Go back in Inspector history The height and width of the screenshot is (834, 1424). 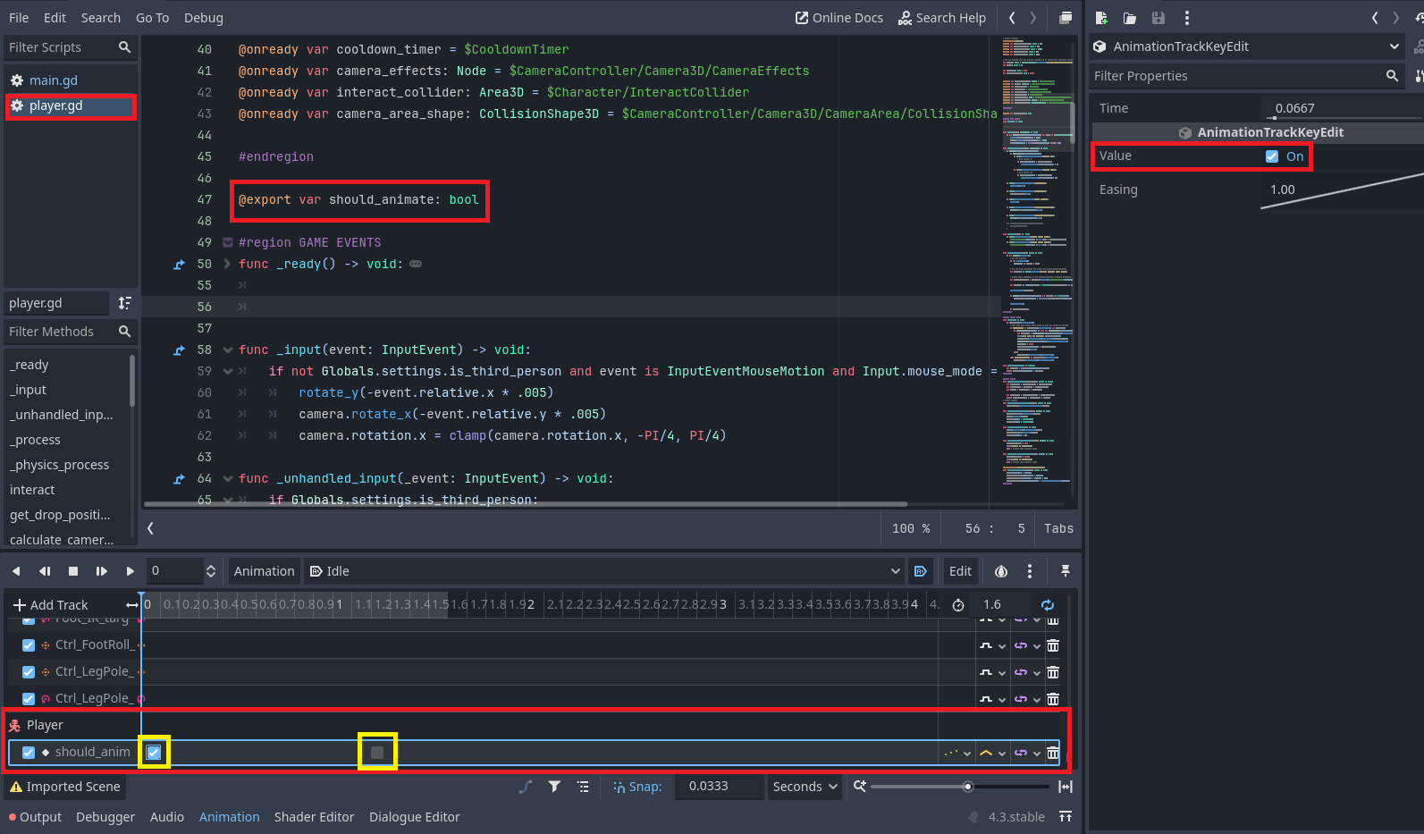point(1375,18)
